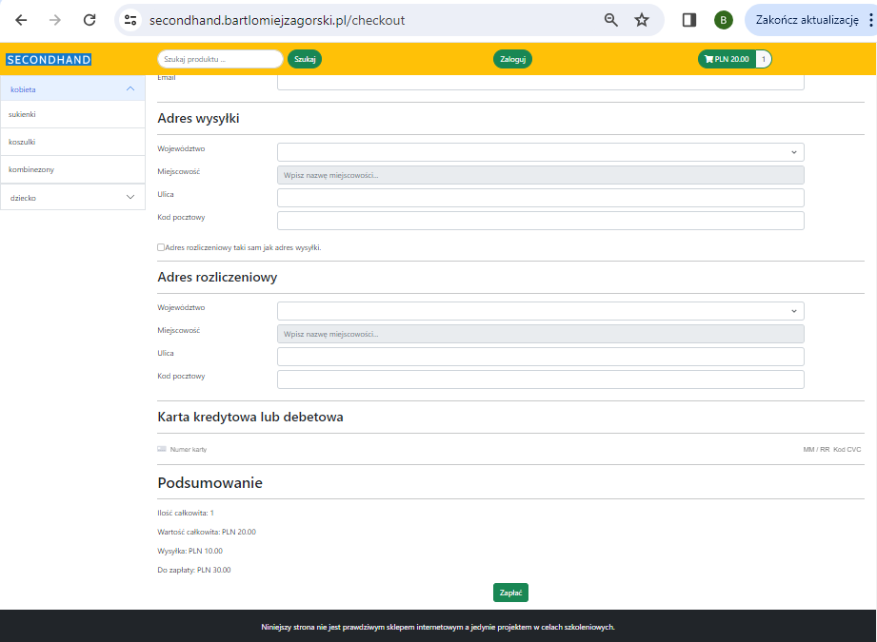Viewport: 877px width, 642px height.
Task: Focus the Szukaj produktu search field
Action: click(x=220, y=59)
